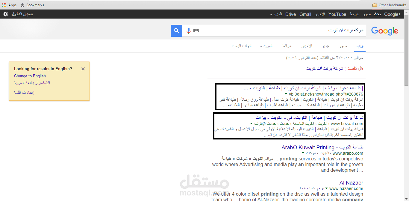Open إعدادات اللغة language settings link
The width and height of the screenshot is (409, 201).
pyautogui.click(x=24, y=92)
